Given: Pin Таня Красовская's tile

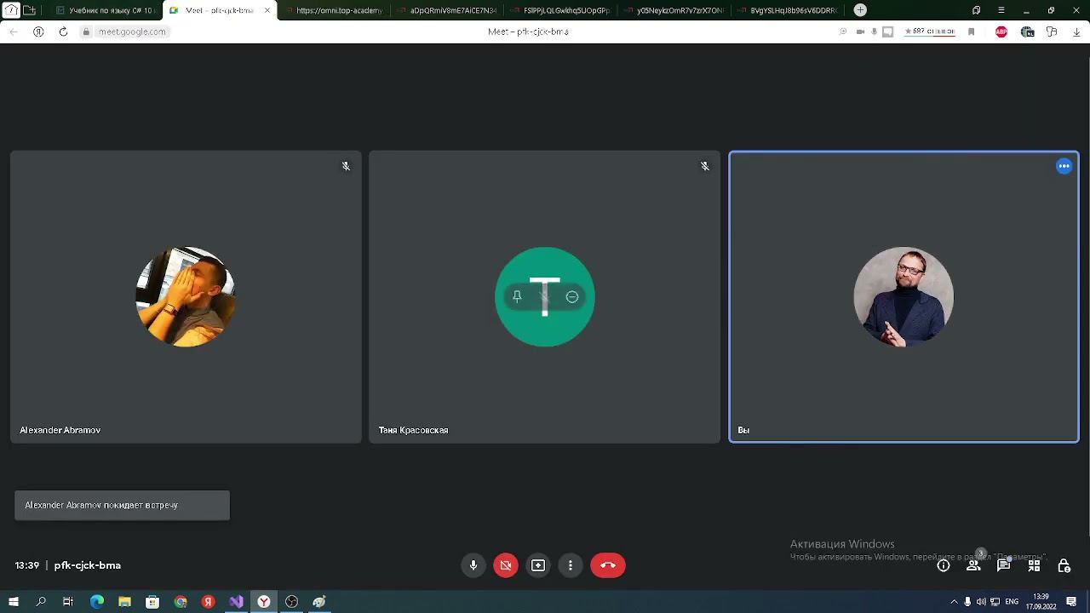Looking at the screenshot, I should click(x=517, y=296).
